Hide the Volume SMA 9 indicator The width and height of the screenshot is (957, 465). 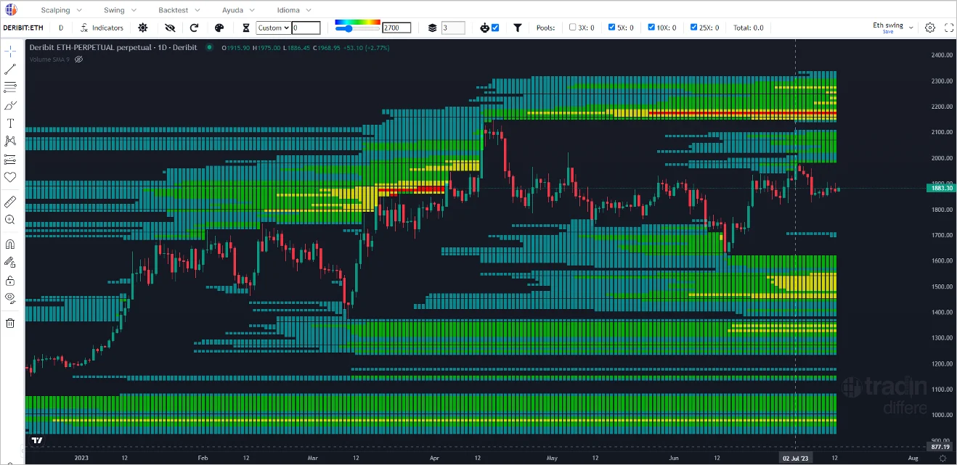point(78,59)
